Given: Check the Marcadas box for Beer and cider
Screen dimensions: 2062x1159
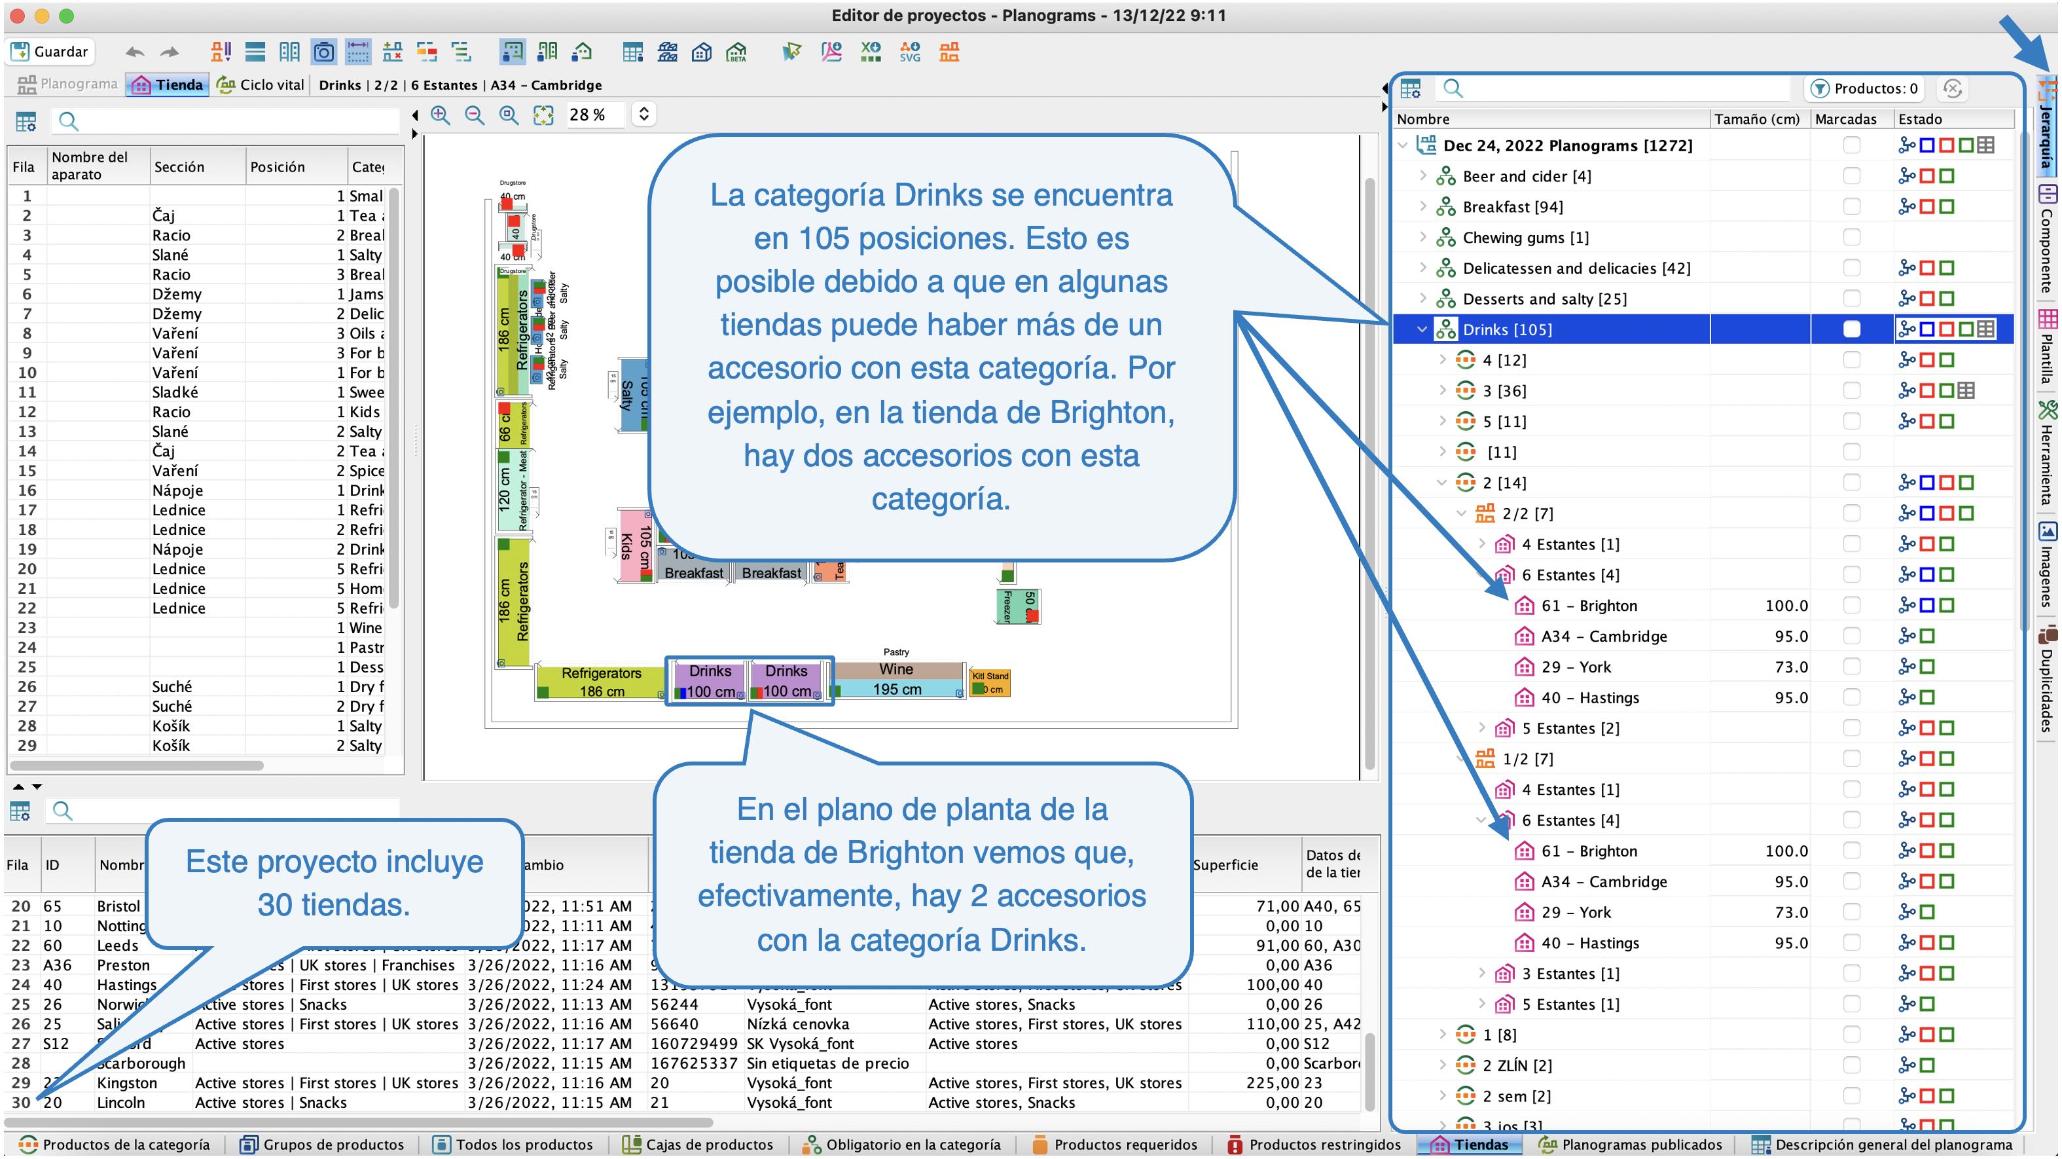Looking at the screenshot, I should pyautogui.click(x=1851, y=176).
